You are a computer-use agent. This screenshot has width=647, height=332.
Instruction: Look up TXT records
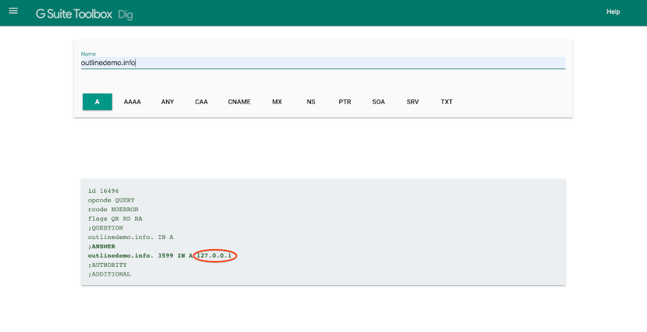[447, 102]
